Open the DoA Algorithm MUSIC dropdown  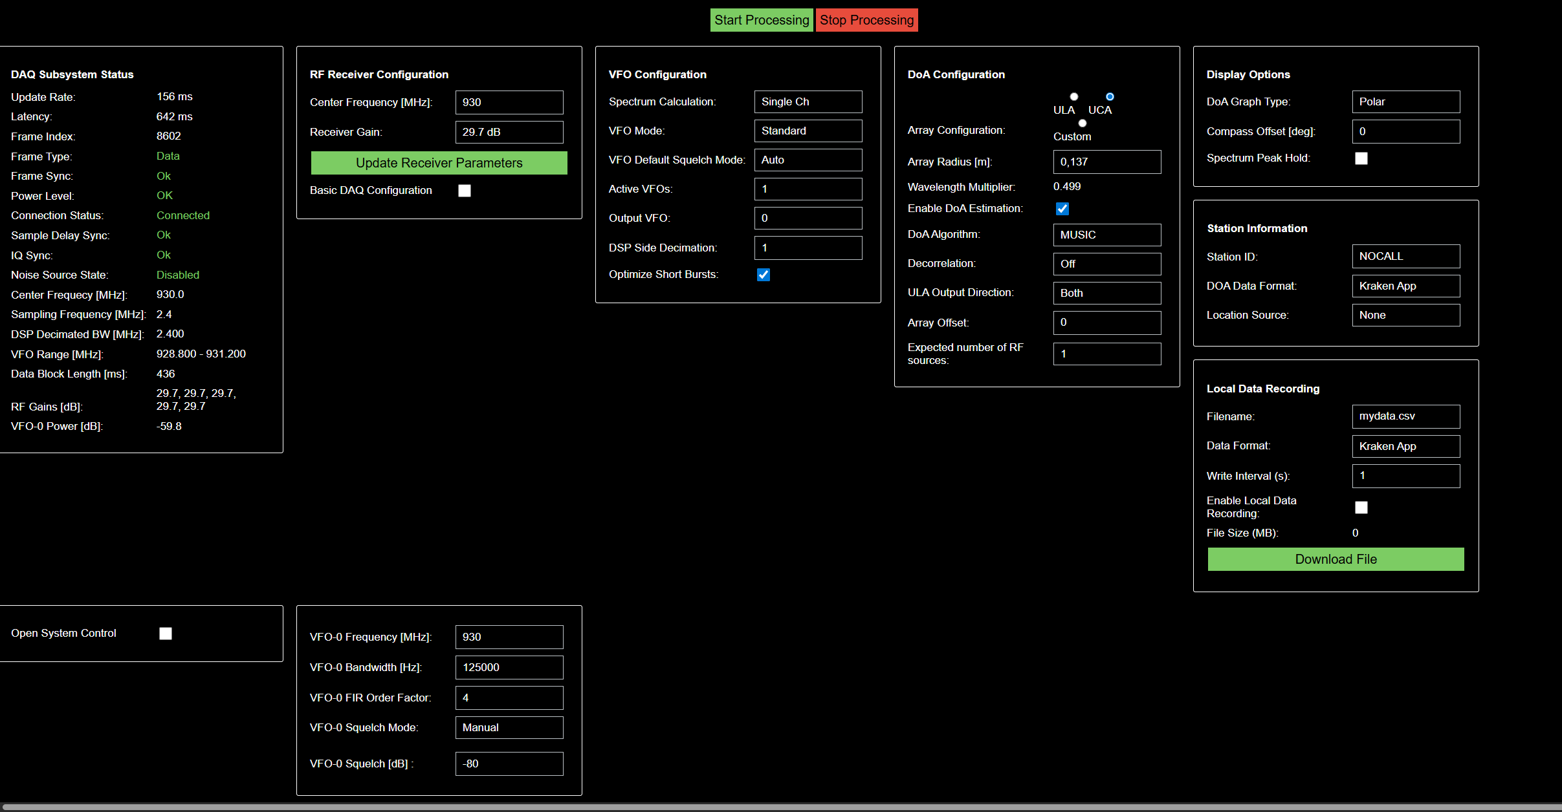1106,235
